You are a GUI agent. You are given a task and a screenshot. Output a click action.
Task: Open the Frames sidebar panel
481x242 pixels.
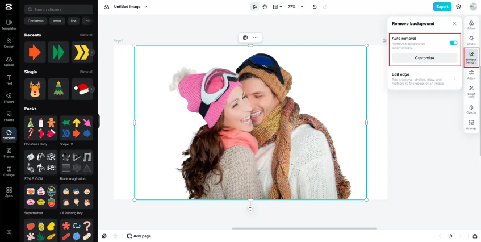pyautogui.click(x=9, y=153)
